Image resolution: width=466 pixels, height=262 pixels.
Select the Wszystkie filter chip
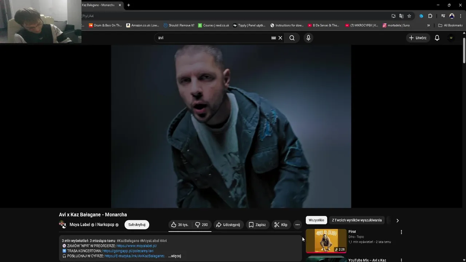click(316, 220)
